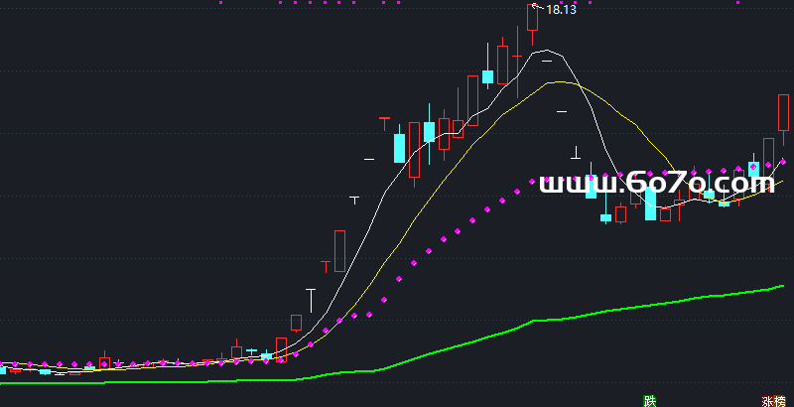The image size is (794, 407).
Task: Select the peak candlestick beside 18.13 label
Action: [x=533, y=17]
